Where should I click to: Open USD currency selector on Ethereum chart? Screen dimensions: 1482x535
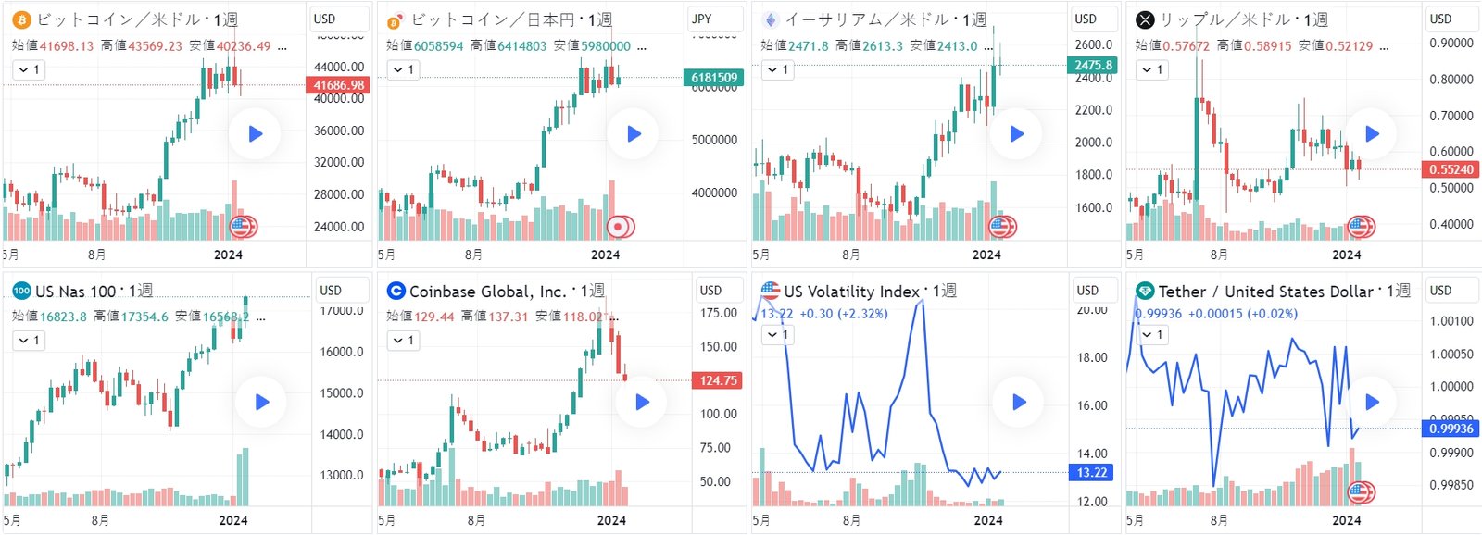click(x=1086, y=19)
